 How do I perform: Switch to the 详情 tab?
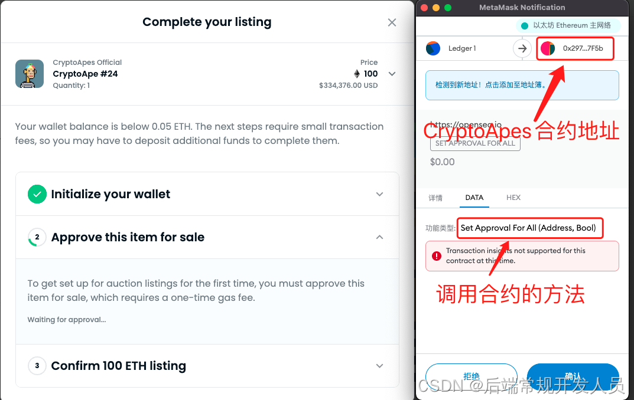tap(435, 198)
